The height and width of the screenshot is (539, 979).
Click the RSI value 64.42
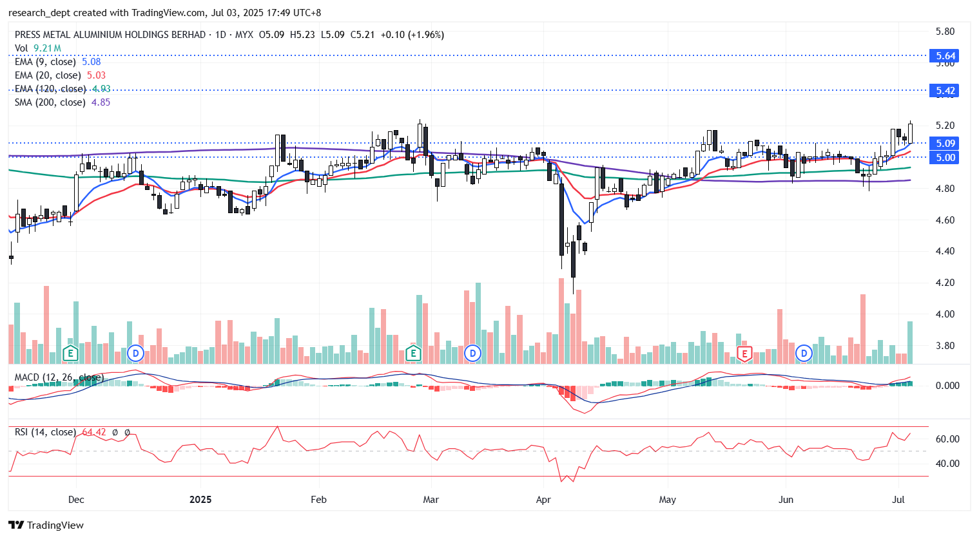point(94,432)
